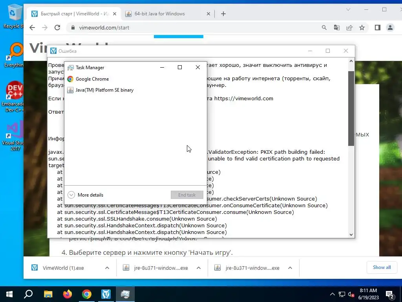
Task: Expand options for first jre-8u371 download
Action: pyautogui.click(x=198, y=268)
